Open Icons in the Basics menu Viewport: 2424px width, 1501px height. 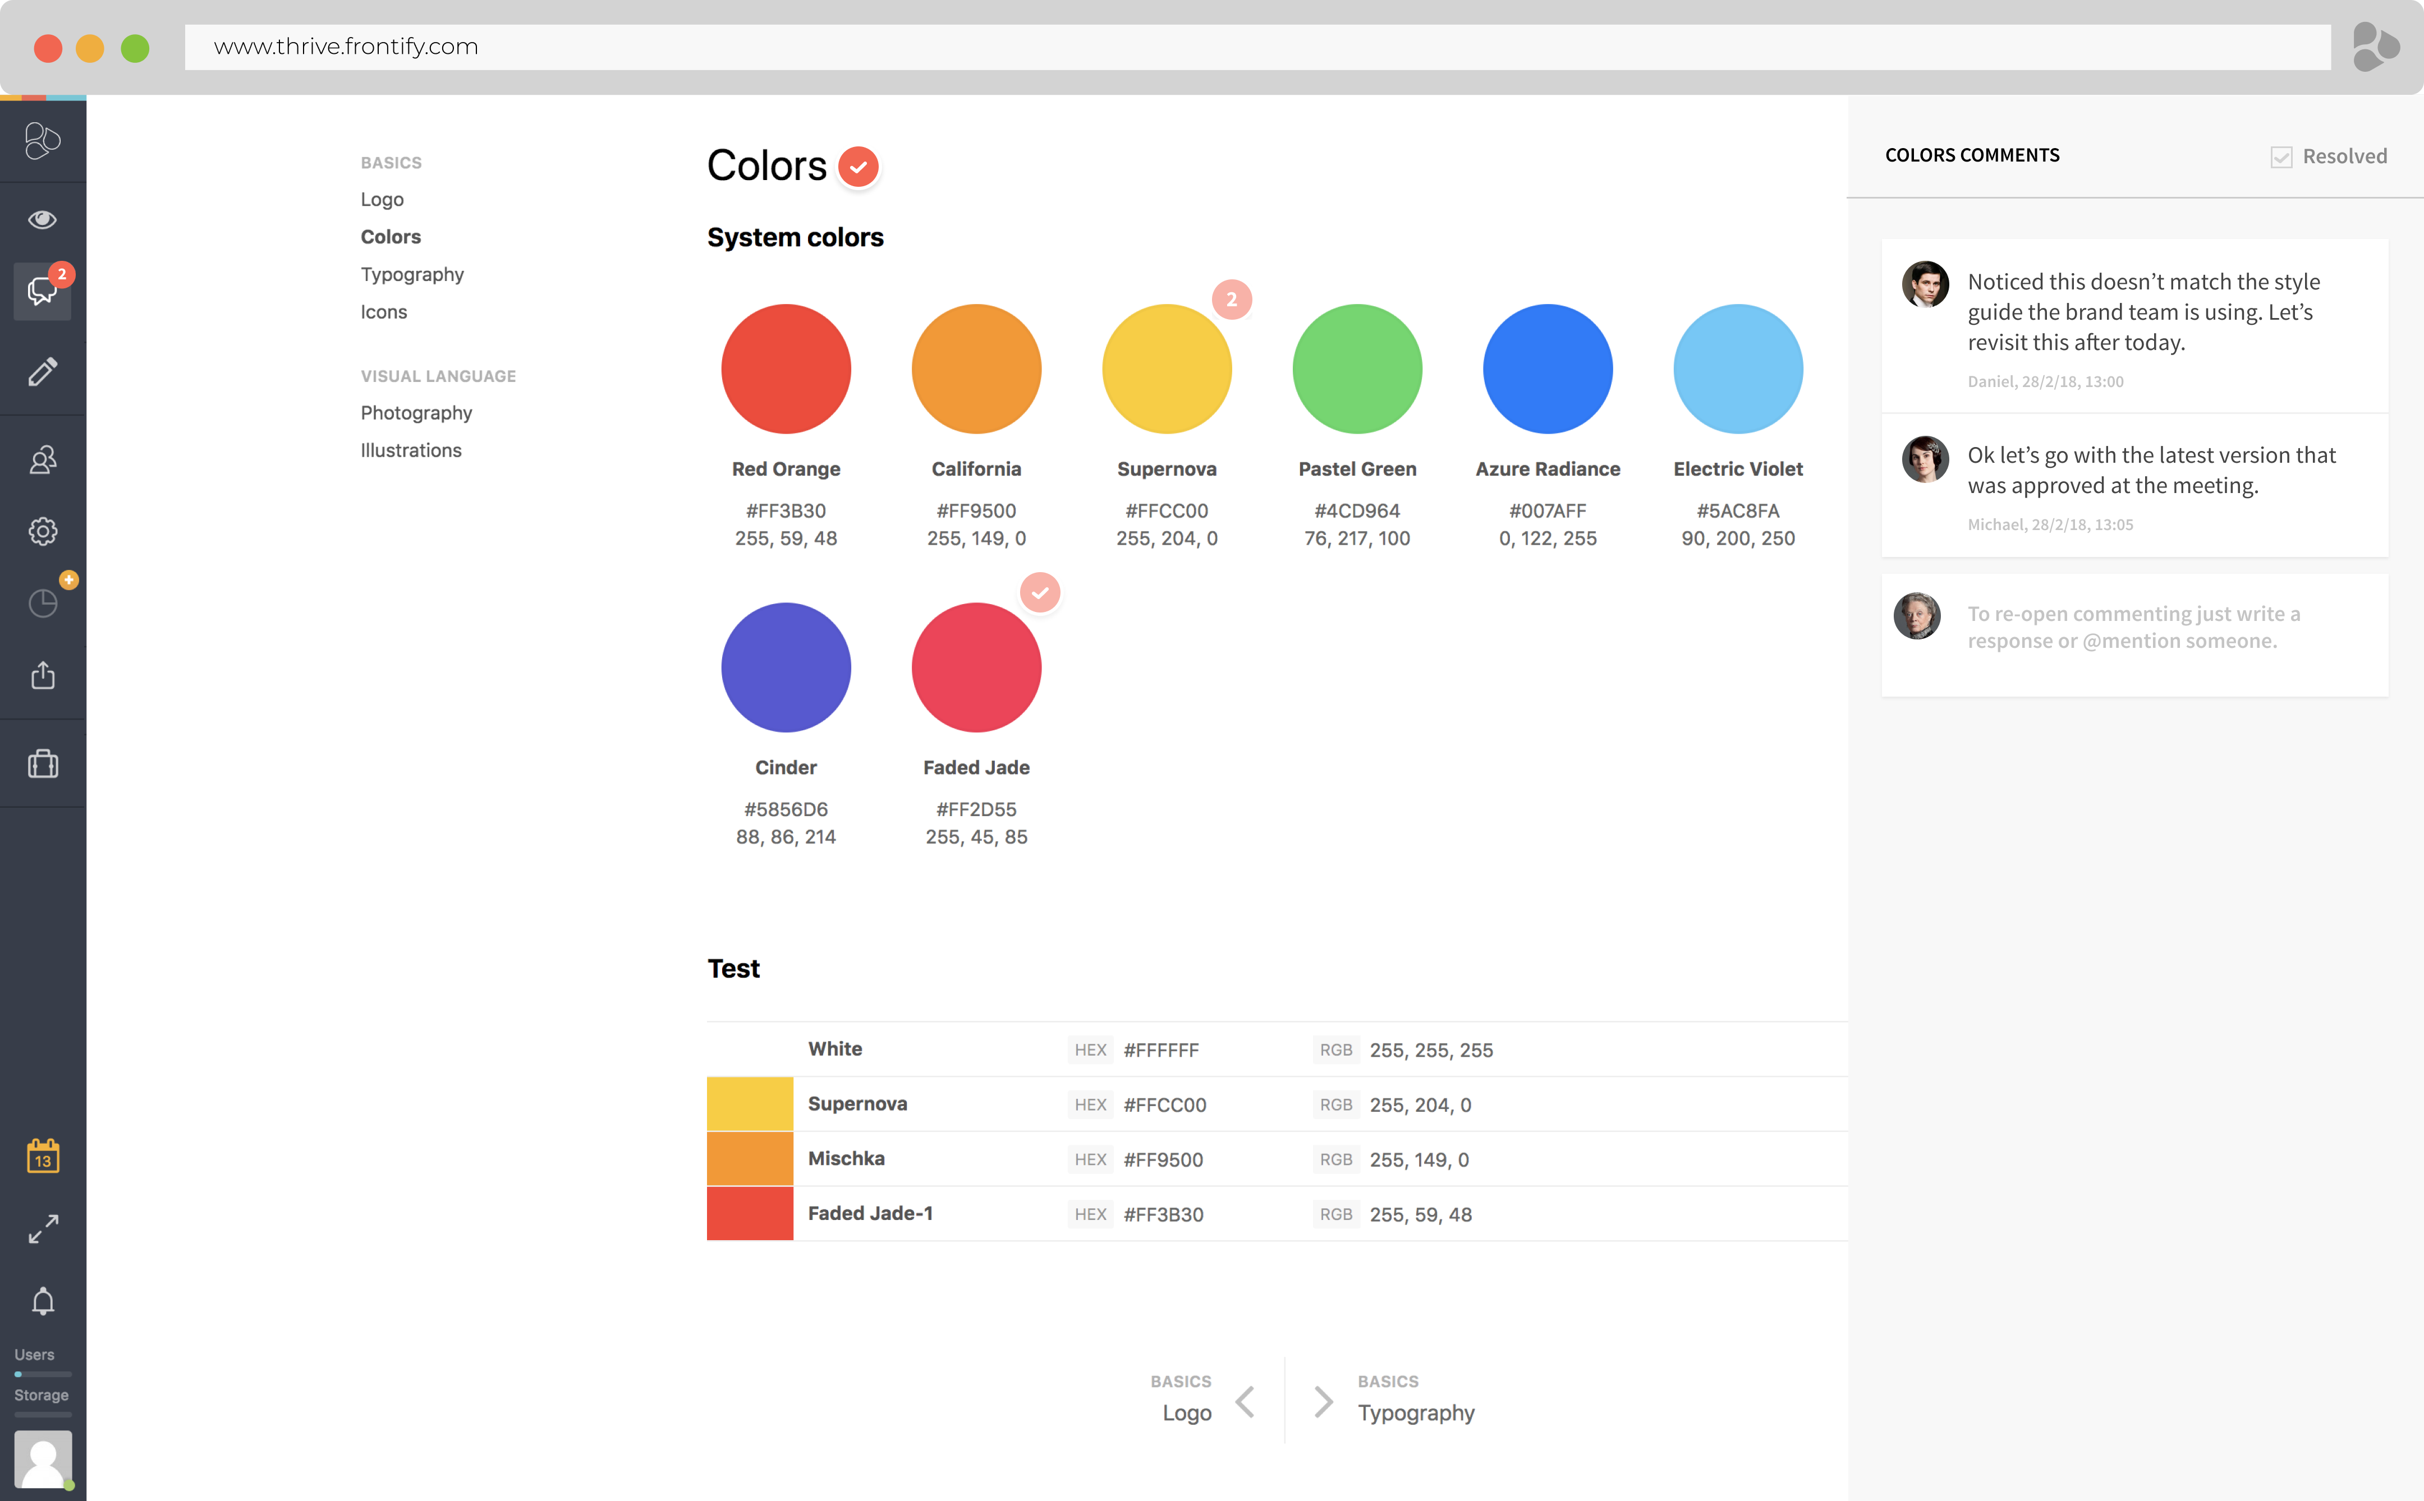pos(383,313)
